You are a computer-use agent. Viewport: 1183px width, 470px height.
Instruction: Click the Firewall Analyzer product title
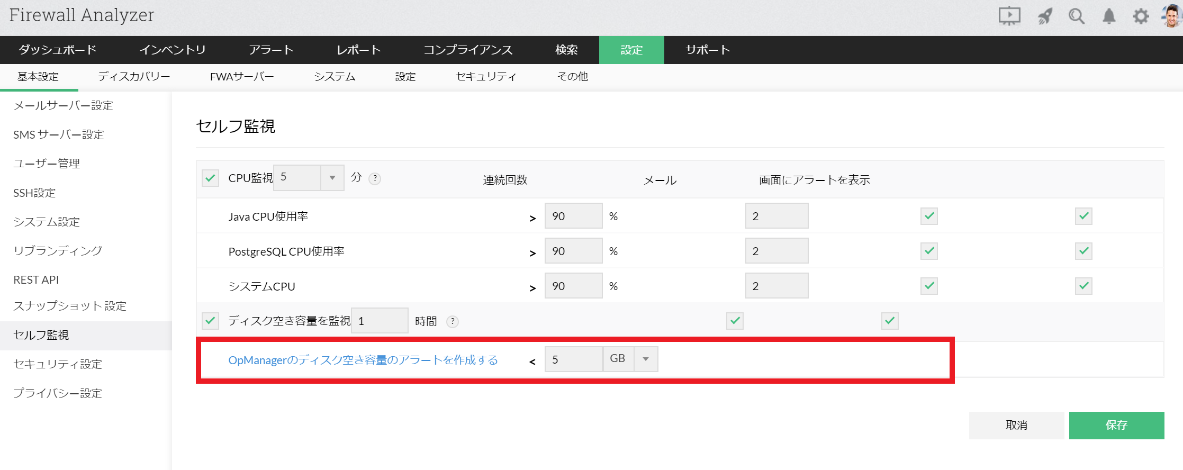pyautogui.click(x=82, y=15)
